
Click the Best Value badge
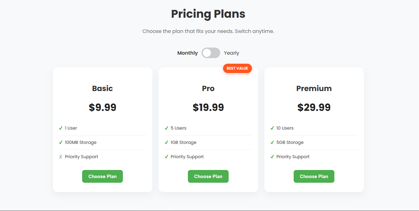click(237, 68)
